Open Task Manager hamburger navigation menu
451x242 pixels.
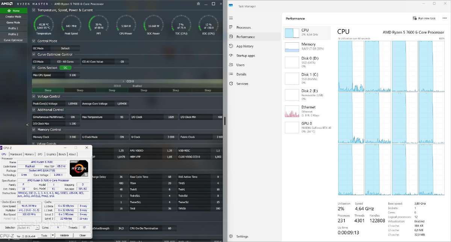pyautogui.click(x=231, y=18)
